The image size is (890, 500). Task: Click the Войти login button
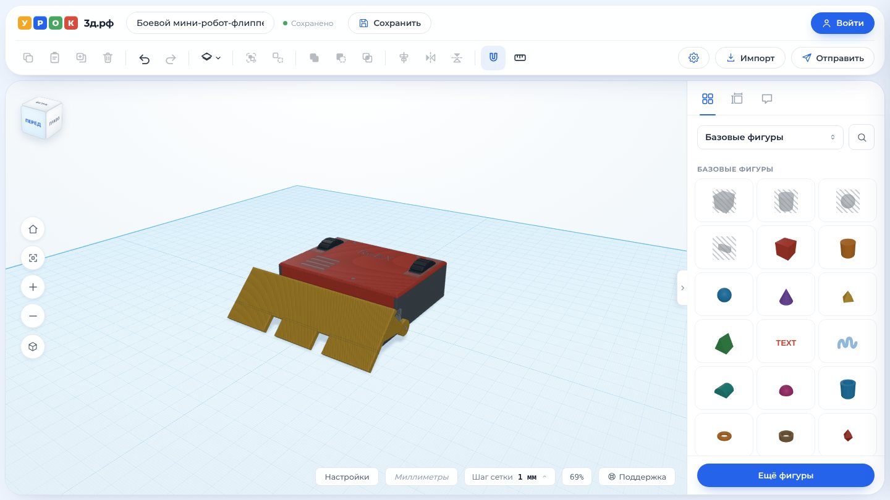click(x=842, y=23)
